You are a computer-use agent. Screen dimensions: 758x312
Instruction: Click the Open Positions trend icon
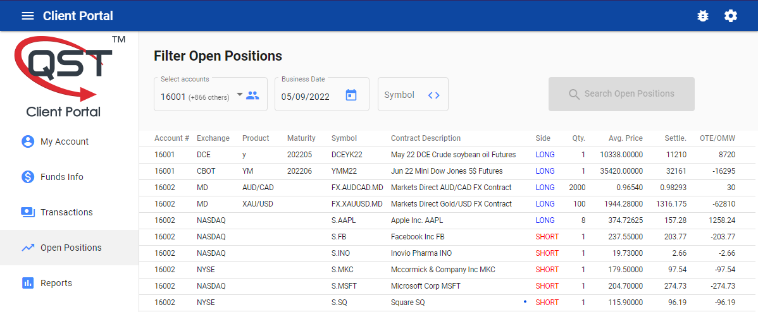tap(28, 248)
